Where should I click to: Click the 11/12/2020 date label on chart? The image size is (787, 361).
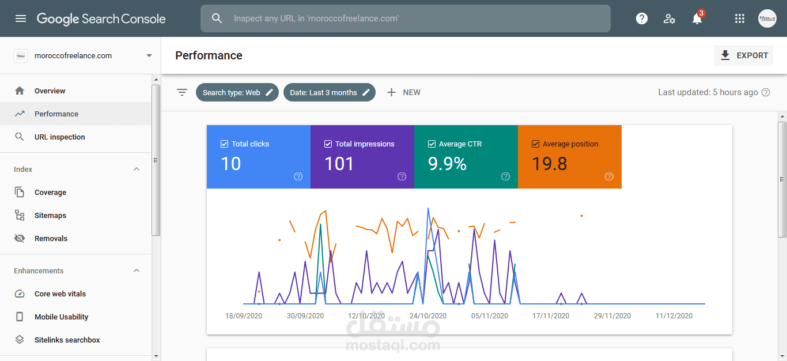pos(674,316)
